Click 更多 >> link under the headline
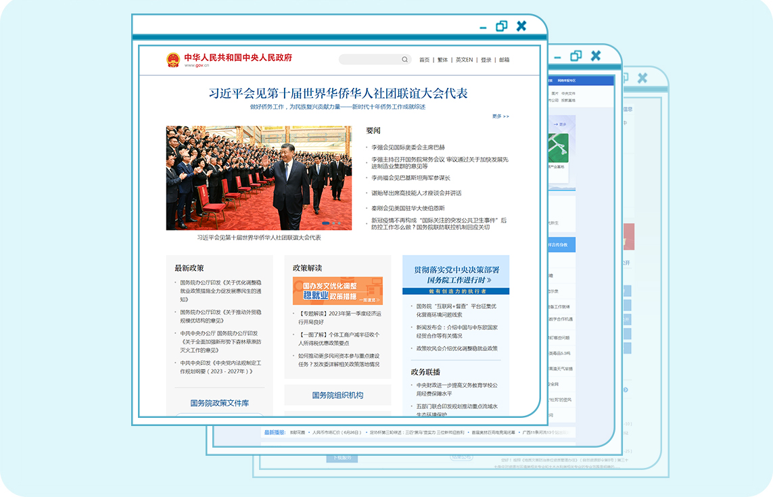773x497 pixels. (x=500, y=116)
